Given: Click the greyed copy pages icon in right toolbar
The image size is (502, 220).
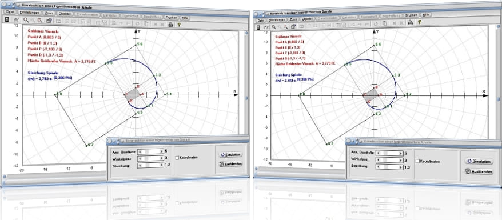Looking at the screenshot, I should coord(384,23).
